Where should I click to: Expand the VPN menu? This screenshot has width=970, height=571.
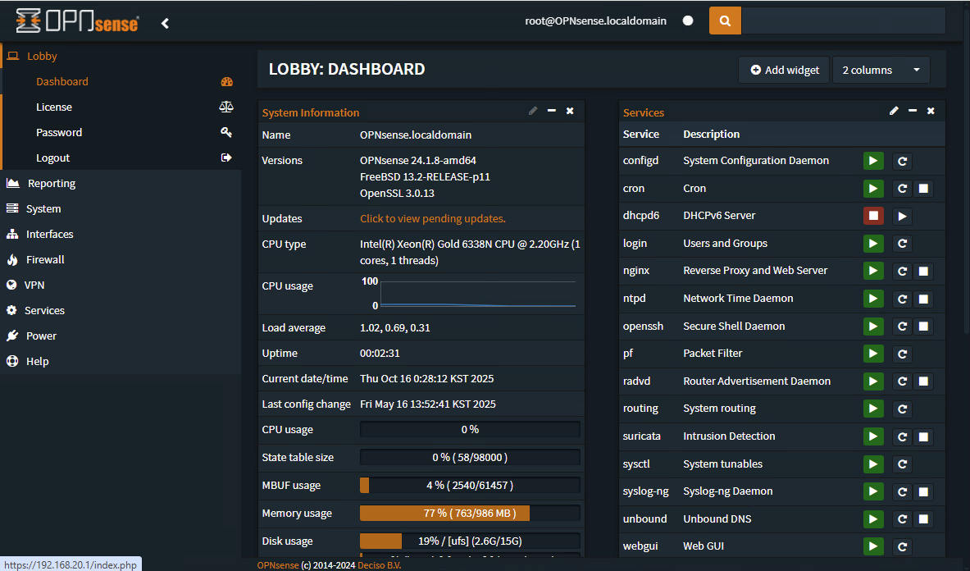(x=121, y=285)
